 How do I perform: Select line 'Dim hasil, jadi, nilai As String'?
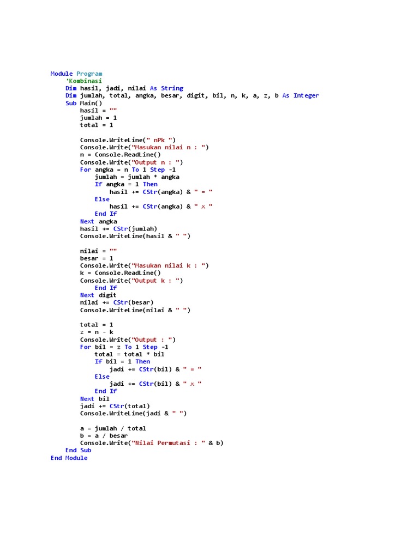tap(124, 88)
